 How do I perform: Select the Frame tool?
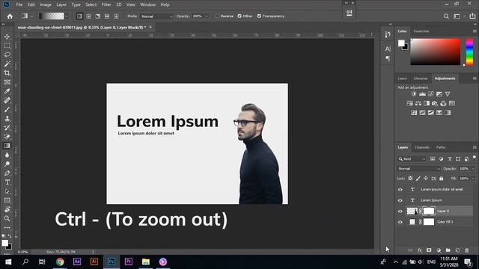(x=7, y=82)
